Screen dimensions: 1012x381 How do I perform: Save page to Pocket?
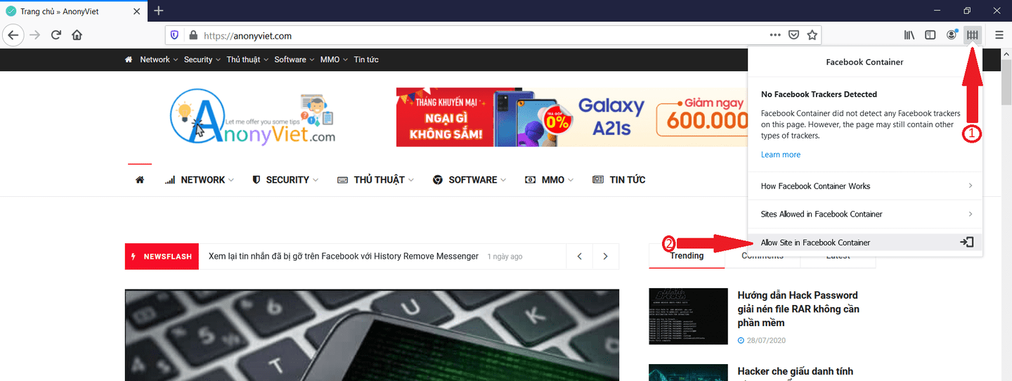pyautogui.click(x=793, y=35)
